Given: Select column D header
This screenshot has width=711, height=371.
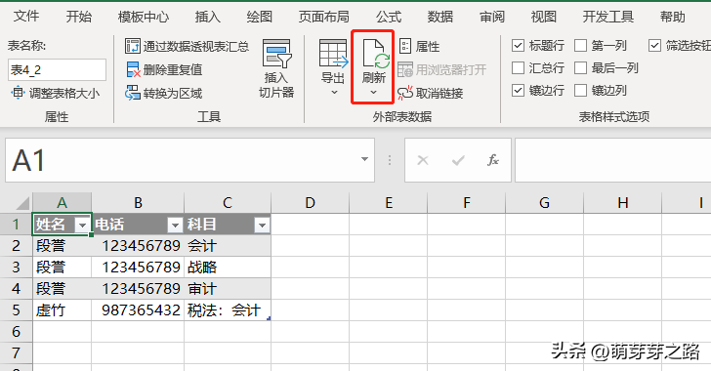Looking at the screenshot, I should (311, 203).
